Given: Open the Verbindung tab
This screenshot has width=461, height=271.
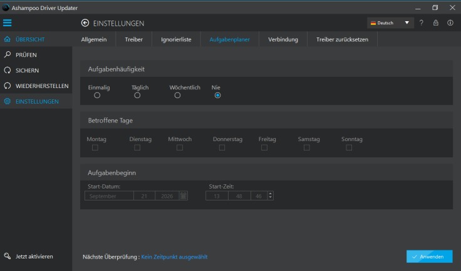Looking at the screenshot, I should 283,39.
